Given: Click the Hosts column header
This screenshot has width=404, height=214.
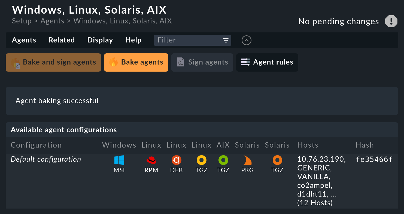Looking at the screenshot, I should click(x=308, y=145).
